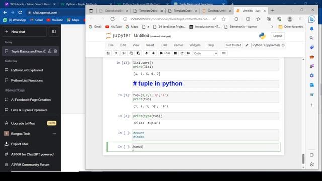322x181 pixels.
Task: Copy selected cells icon in Jupyter toolbar
Action: coord(131,53)
